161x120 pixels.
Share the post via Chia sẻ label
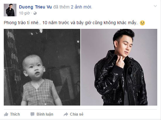pyautogui.click(x=77, y=114)
